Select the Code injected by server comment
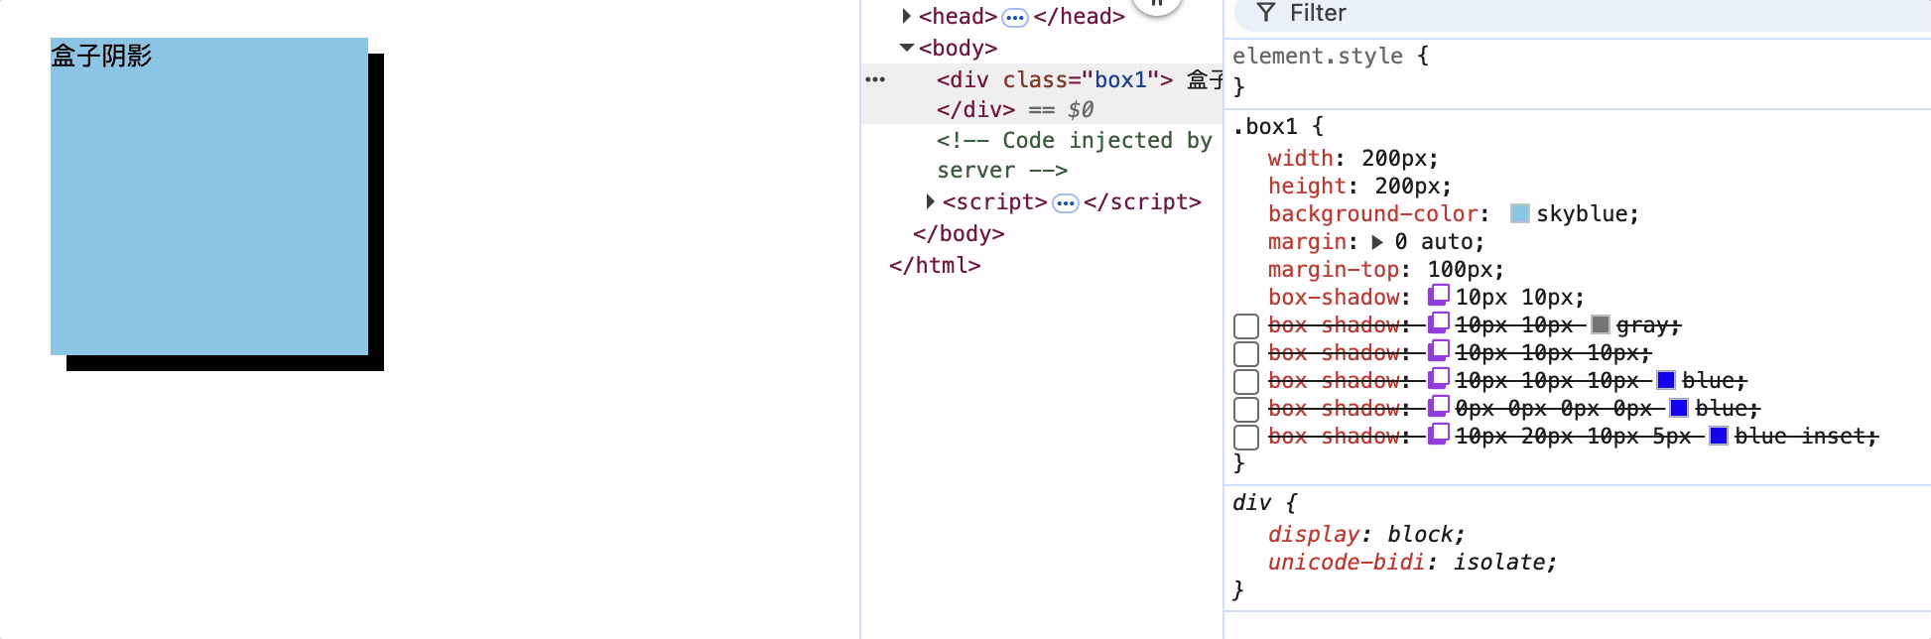This screenshot has width=1931, height=639. (1075, 155)
